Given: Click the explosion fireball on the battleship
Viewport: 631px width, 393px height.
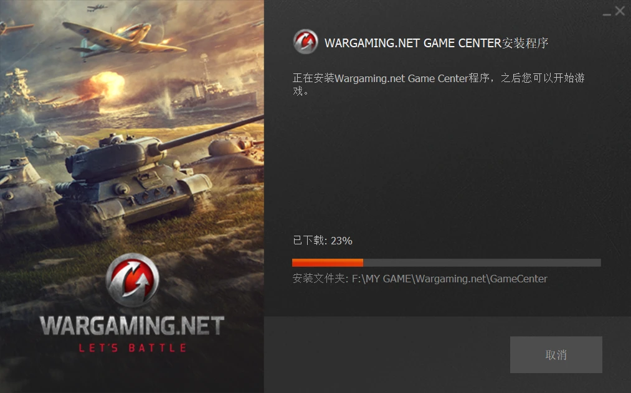Looking at the screenshot, I should point(102,86).
